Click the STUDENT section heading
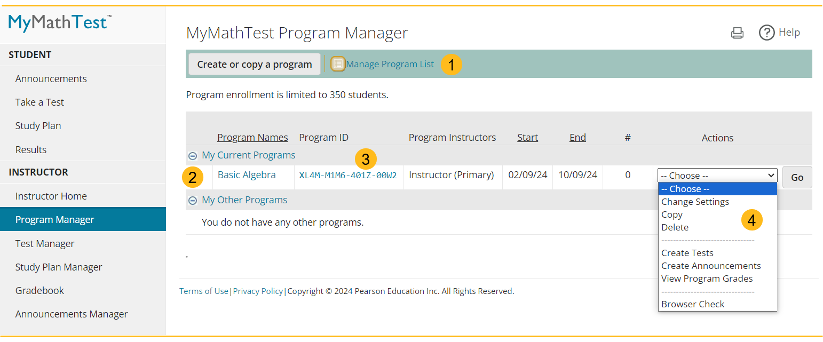This screenshot has height=342, width=823. pyautogui.click(x=30, y=55)
